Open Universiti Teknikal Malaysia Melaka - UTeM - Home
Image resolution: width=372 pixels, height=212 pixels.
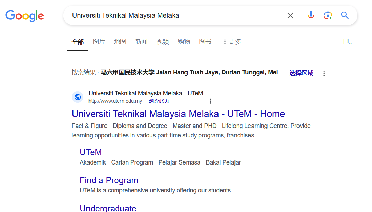178,114
